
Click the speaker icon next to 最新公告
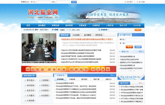[x=120, y=52]
